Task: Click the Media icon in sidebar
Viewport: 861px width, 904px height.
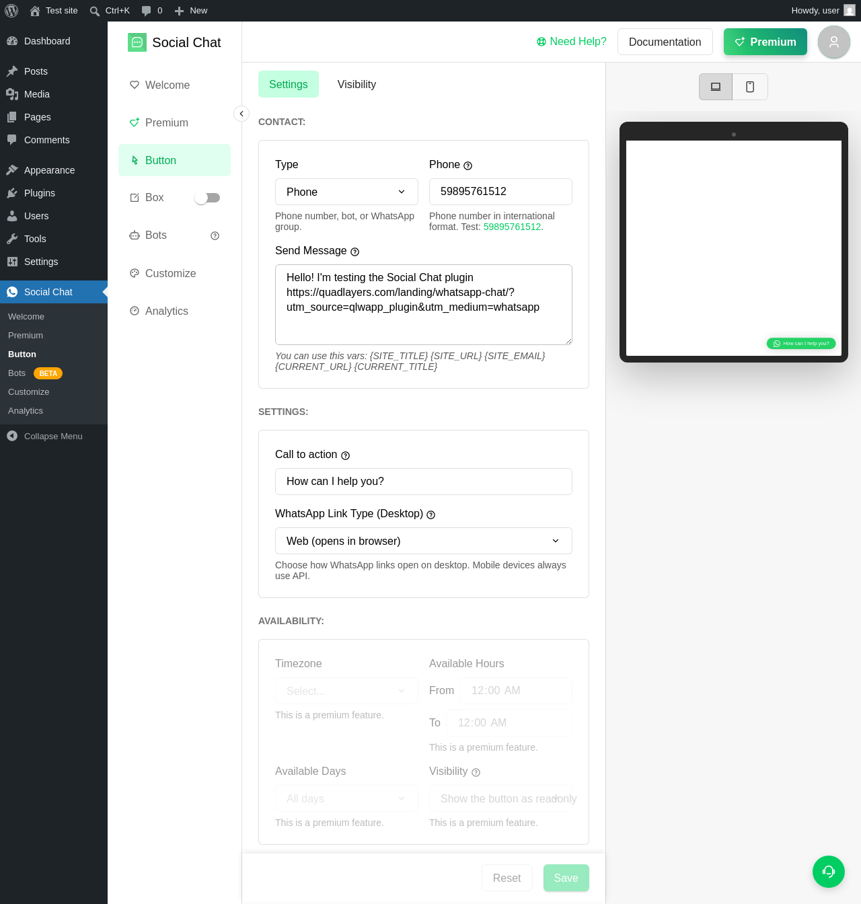Action: click(12, 94)
